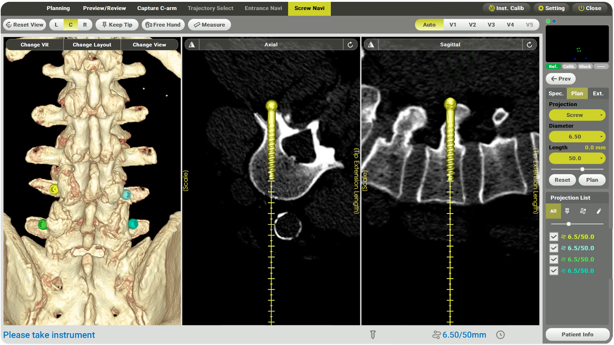Click the Reset View button
This screenshot has height=345, width=614.
click(25, 25)
